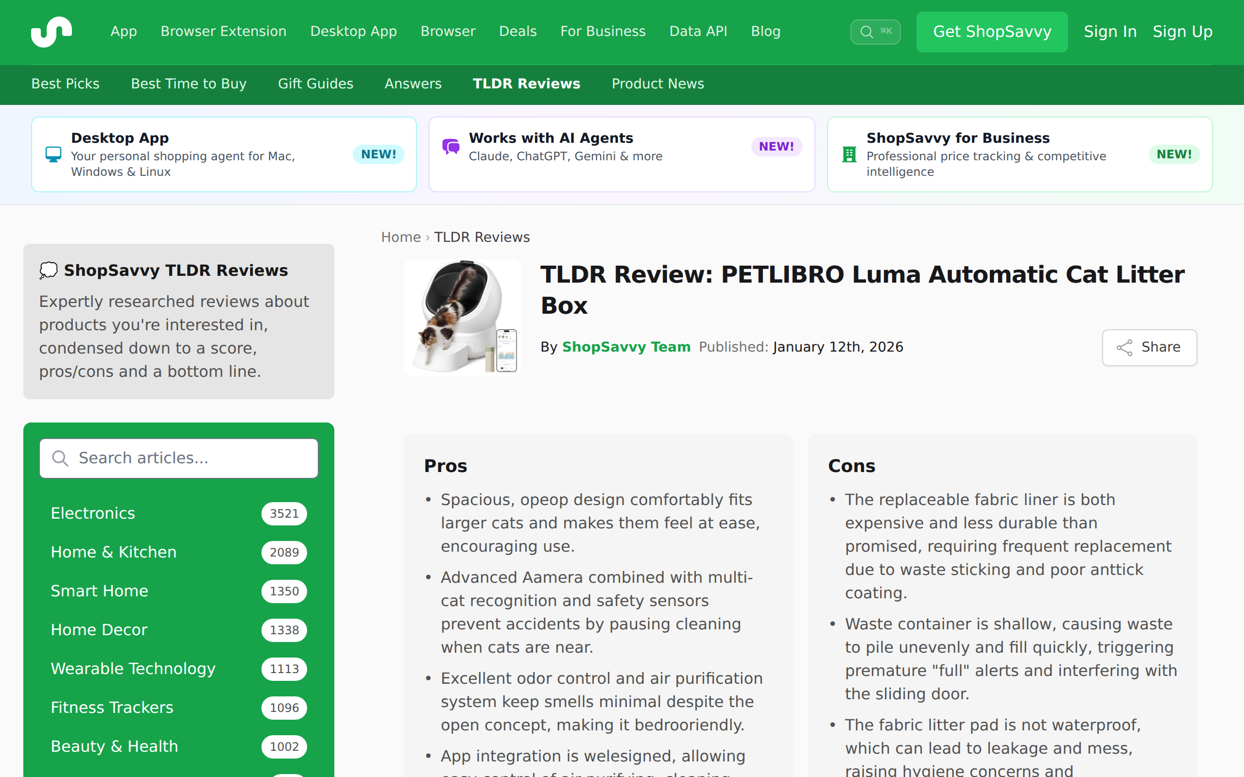Select TLDR Reviews tab

click(x=526, y=84)
